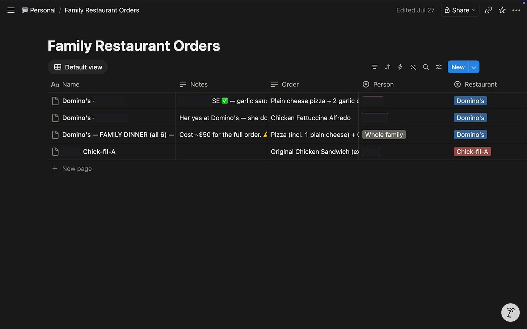Click the Order column text icon

click(x=274, y=84)
